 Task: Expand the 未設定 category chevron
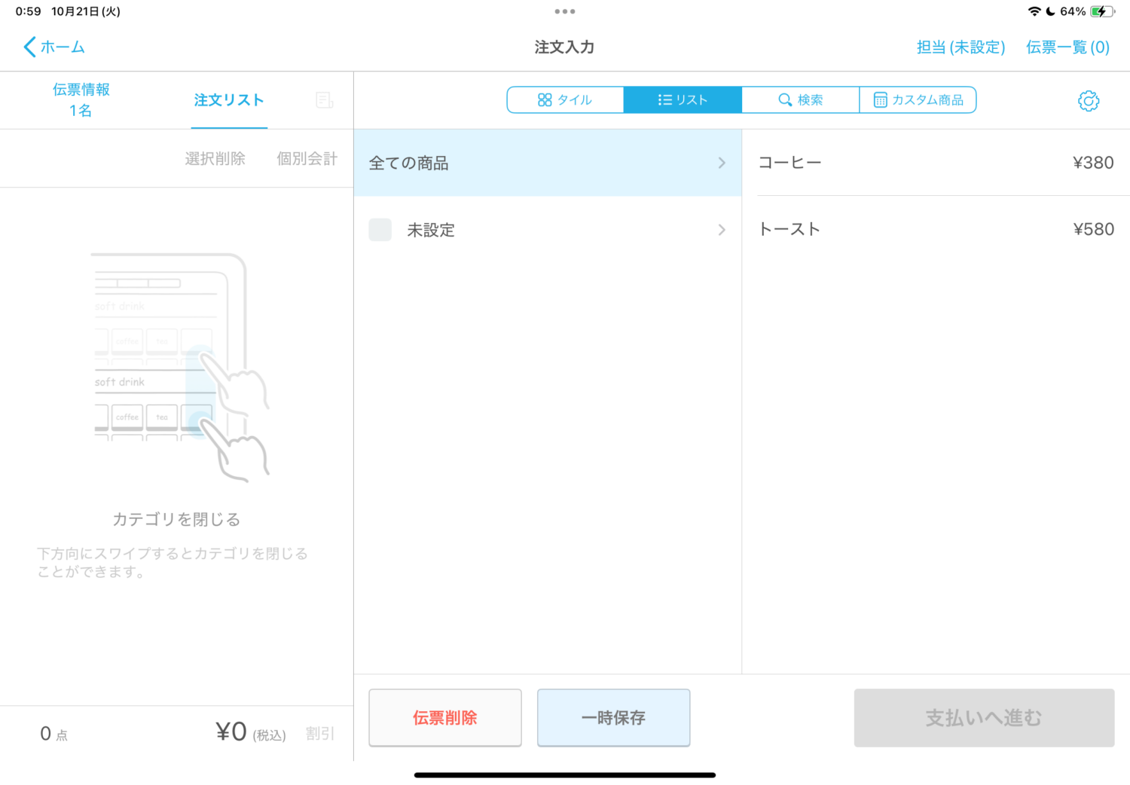(x=721, y=230)
